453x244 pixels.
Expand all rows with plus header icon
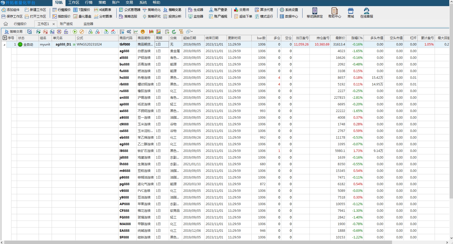point(5,38)
